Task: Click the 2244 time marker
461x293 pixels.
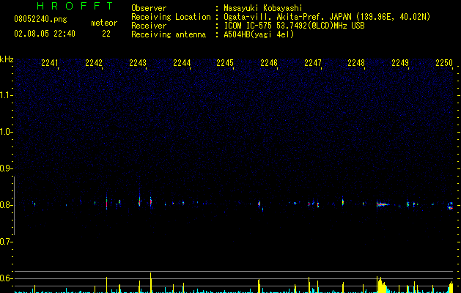Action: tap(182, 63)
